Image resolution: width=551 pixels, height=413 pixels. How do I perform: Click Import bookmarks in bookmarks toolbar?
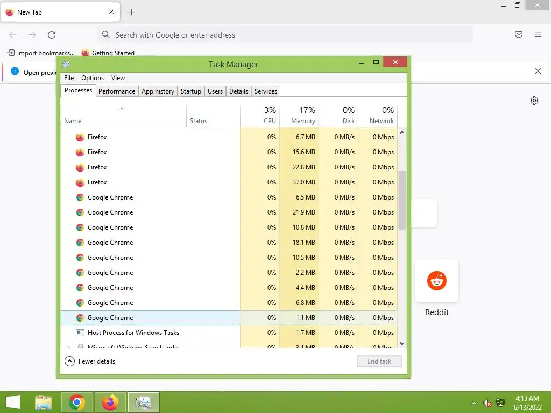click(41, 53)
